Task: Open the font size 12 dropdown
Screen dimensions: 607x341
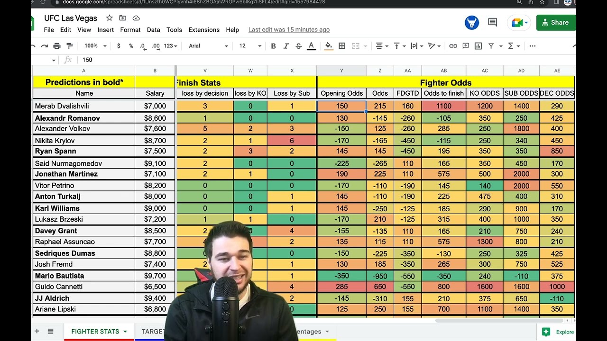Action: [x=250, y=46]
